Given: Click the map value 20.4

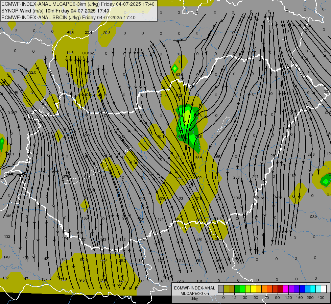Looking at the screenshot, I should (x=89, y=32).
